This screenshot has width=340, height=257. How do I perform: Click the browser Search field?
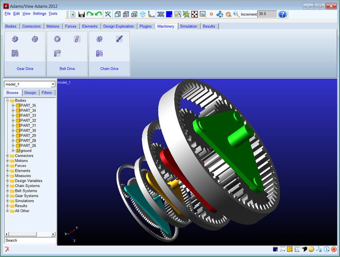[30, 240]
